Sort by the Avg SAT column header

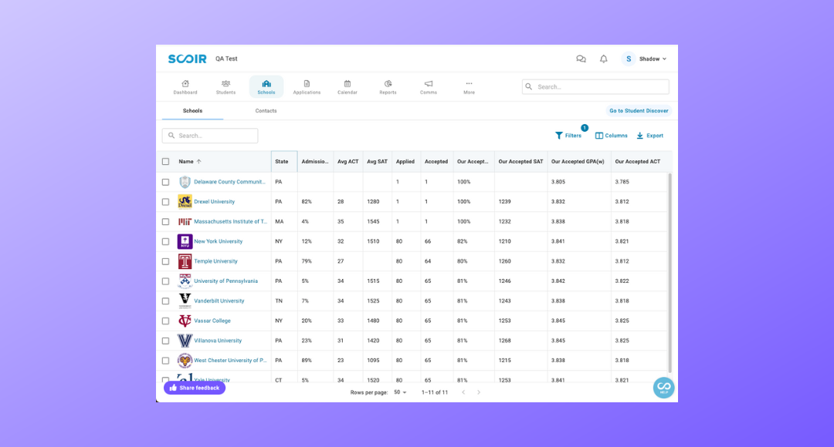point(377,161)
